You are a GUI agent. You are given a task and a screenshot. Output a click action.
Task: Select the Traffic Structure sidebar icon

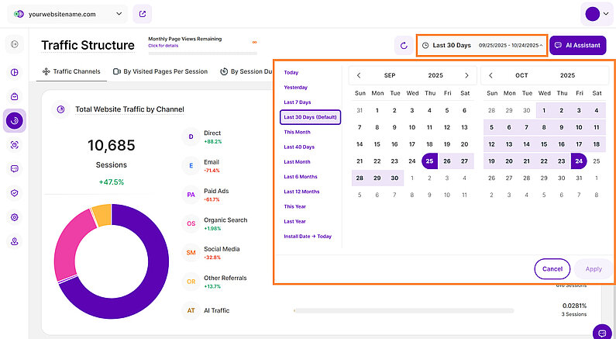click(x=14, y=121)
